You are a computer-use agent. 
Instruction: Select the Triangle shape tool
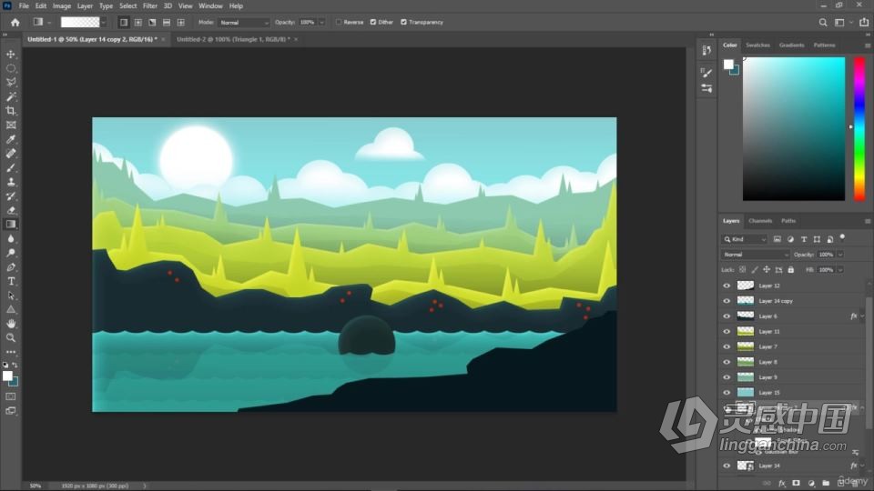[11, 309]
